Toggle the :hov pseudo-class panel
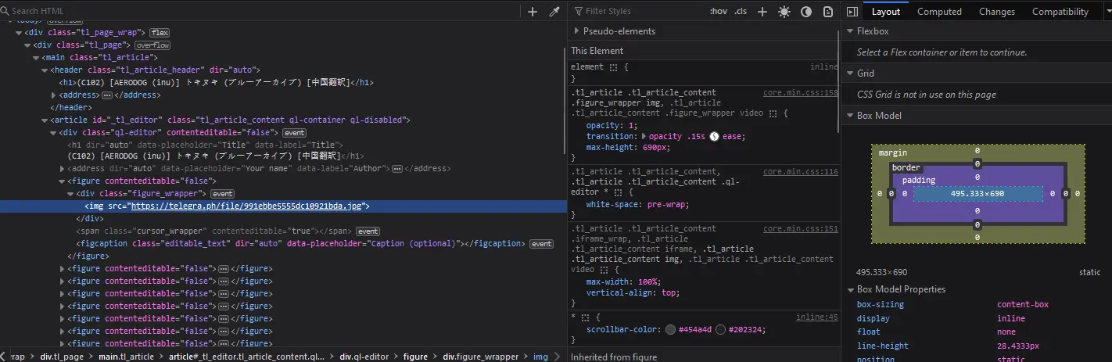This screenshot has height=362, width=1112. point(718,12)
